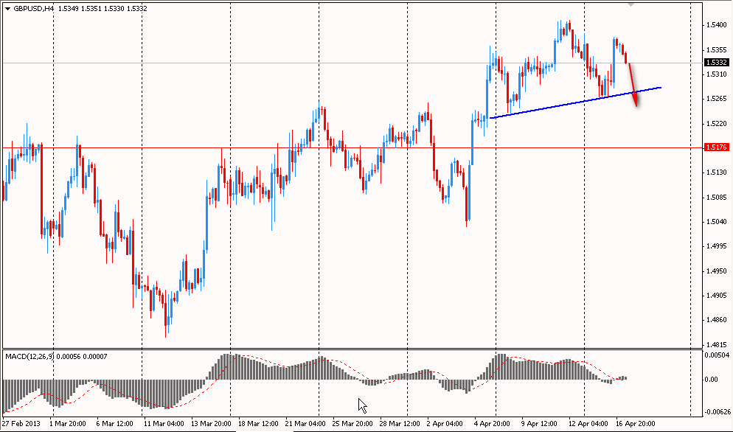This screenshot has height=432, width=733.
Task: Click the 6 Mar 12:00 time label
Action: (x=116, y=424)
